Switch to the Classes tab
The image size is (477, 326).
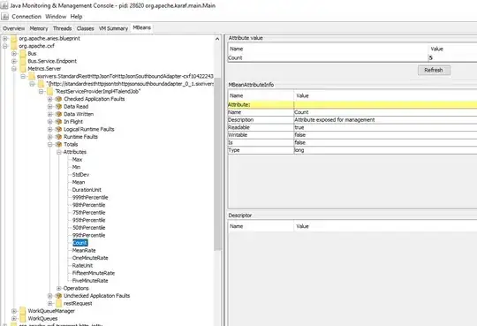pyautogui.click(x=85, y=28)
